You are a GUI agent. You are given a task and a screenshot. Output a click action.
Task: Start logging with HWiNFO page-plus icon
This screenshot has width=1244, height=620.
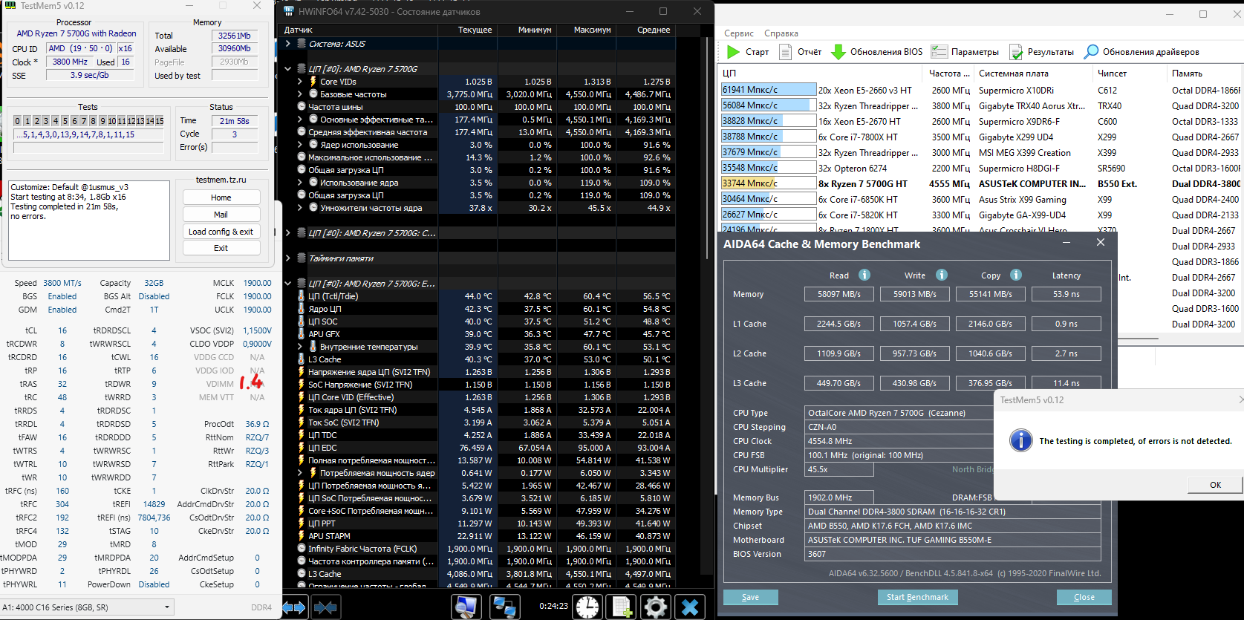(622, 607)
